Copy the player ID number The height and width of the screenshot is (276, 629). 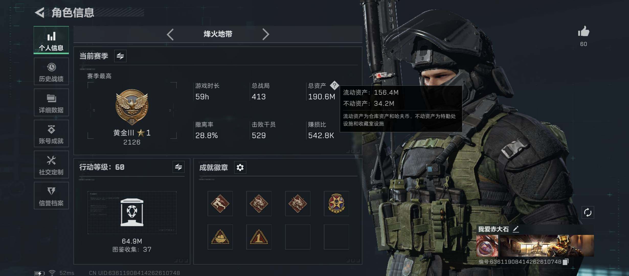[x=566, y=262]
